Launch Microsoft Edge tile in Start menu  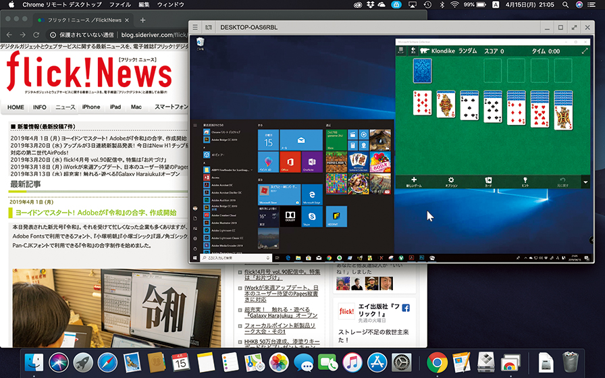coord(313,194)
